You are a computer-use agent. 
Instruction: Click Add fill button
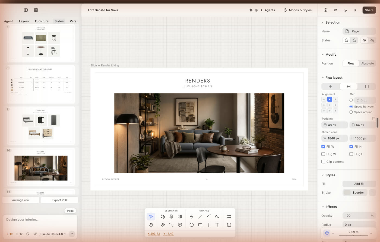(x=359, y=184)
